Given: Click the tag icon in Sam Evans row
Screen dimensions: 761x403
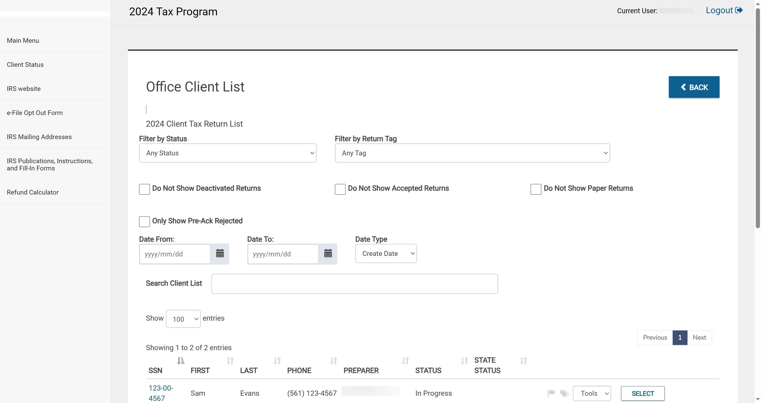Looking at the screenshot, I should (564, 393).
